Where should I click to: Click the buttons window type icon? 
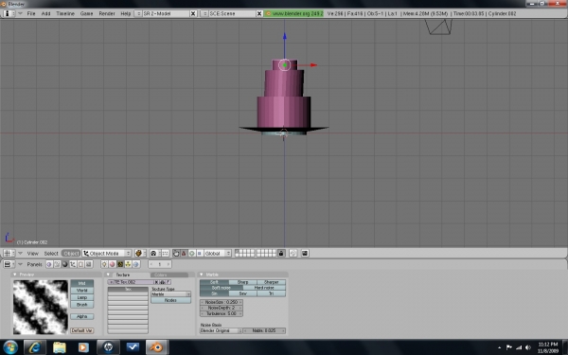[9, 264]
